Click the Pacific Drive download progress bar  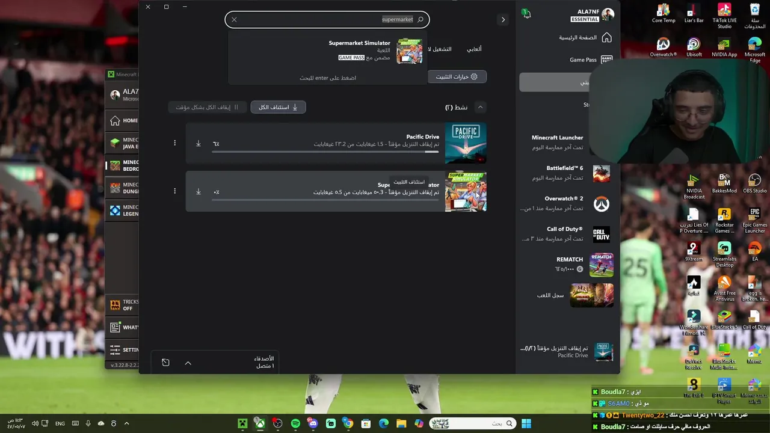point(325,152)
